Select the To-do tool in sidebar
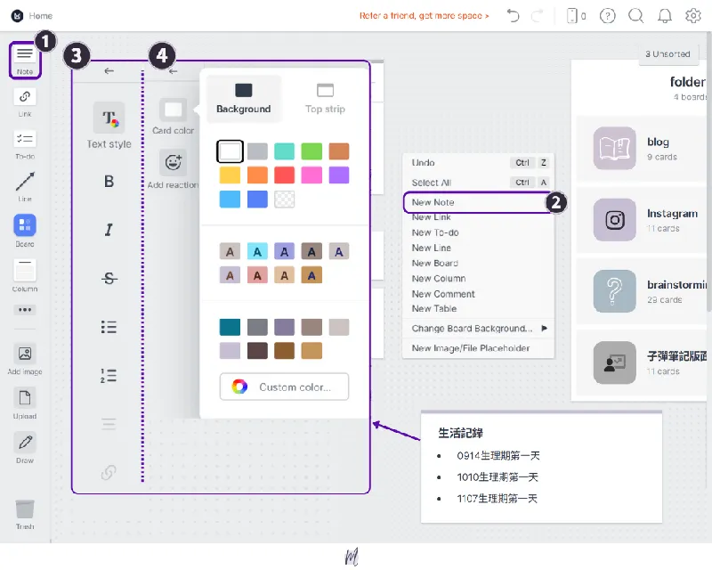Viewport: 712px width, 570px height. [x=25, y=144]
